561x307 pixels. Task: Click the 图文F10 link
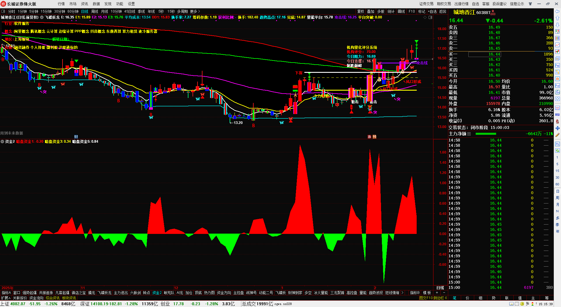[x=426, y=298]
